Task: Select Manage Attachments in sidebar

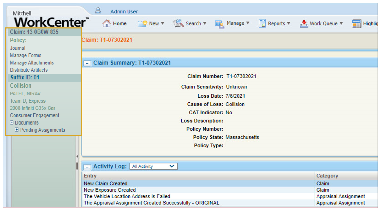Action: click(x=32, y=63)
